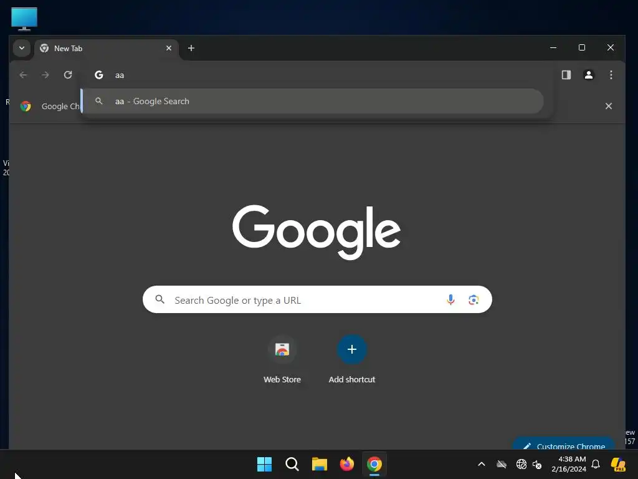Search by image with Google Lens icon
This screenshot has height=479, width=638.
pyautogui.click(x=474, y=300)
